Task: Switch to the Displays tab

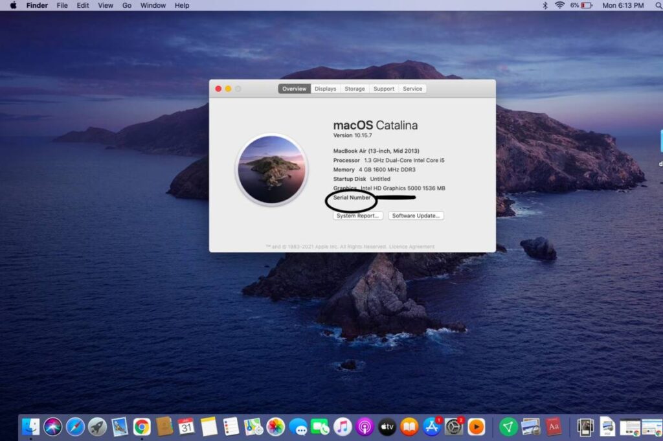Action: point(326,89)
